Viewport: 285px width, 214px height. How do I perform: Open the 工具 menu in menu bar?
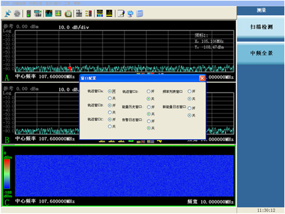67,3
